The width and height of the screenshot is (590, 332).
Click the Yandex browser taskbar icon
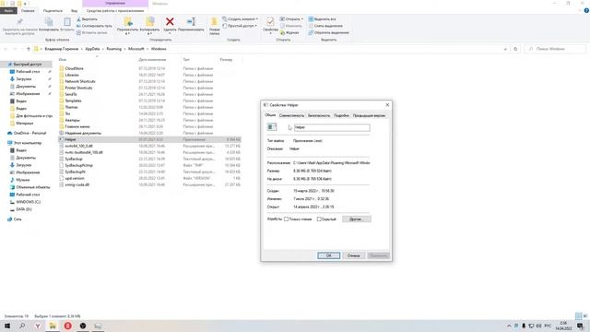point(38,326)
